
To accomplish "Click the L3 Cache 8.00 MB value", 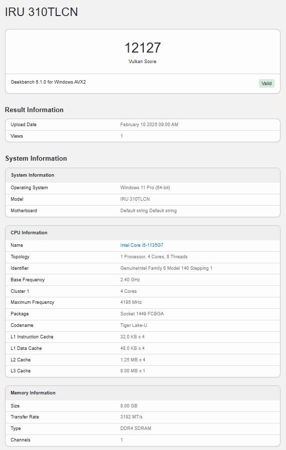I will tap(132, 371).
